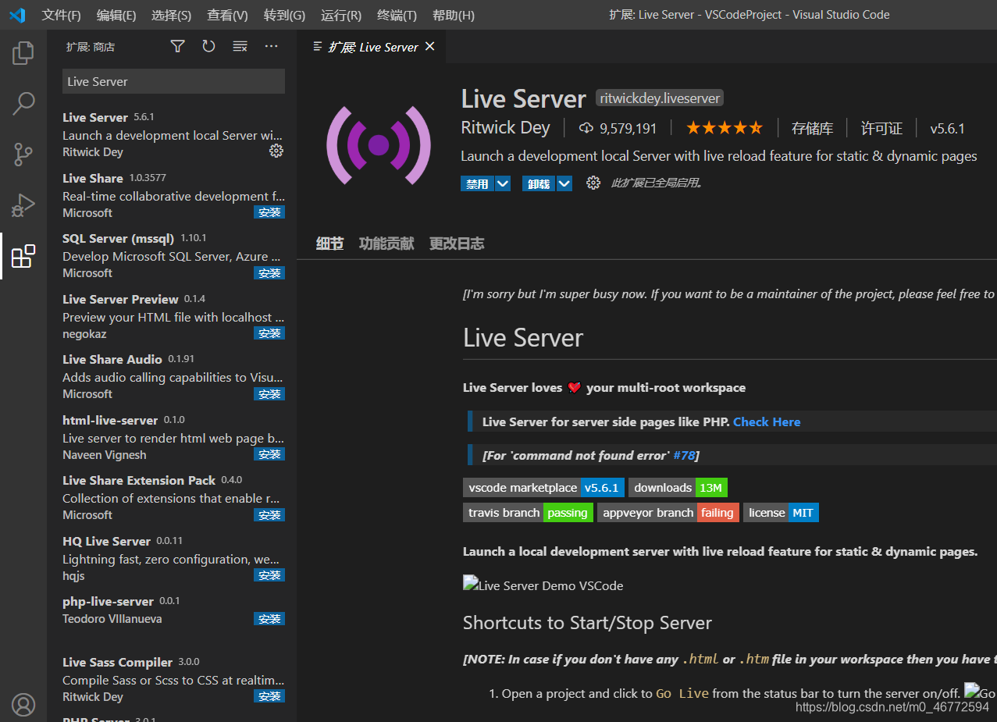Click the download count 9,579,191
Image resolution: width=997 pixels, height=722 pixels.
tap(618, 128)
